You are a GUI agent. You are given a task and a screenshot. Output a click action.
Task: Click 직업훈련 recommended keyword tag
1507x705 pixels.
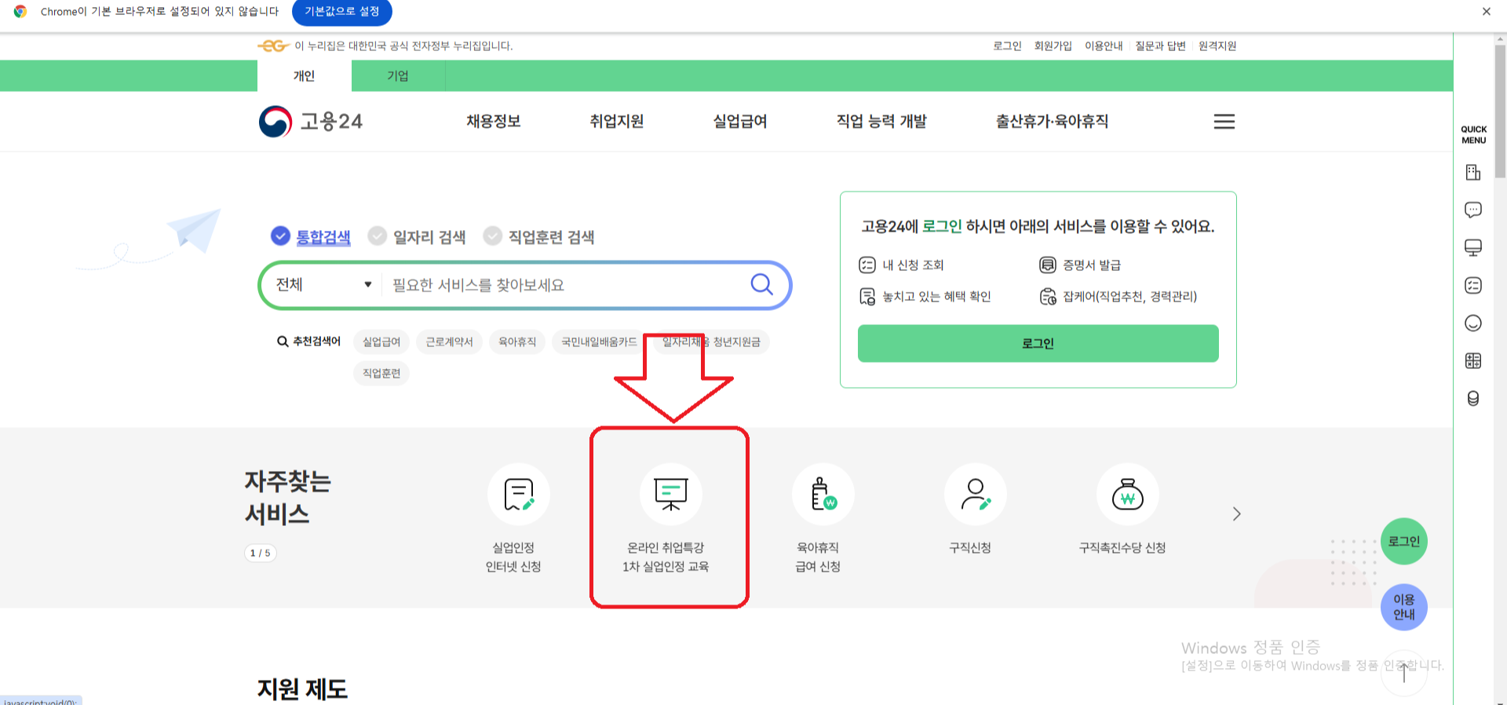point(381,373)
